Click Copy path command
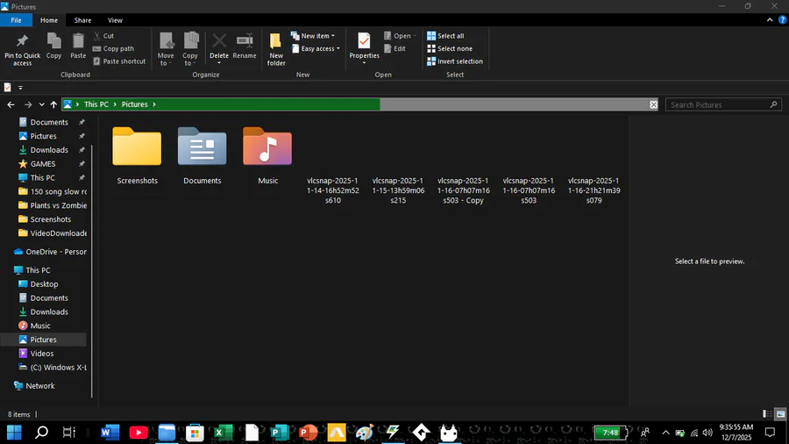Image resolution: width=789 pixels, height=444 pixels. point(114,48)
